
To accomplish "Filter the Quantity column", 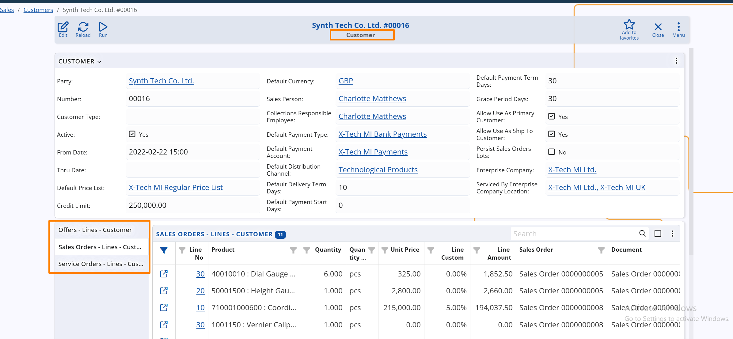I will (x=306, y=250).
